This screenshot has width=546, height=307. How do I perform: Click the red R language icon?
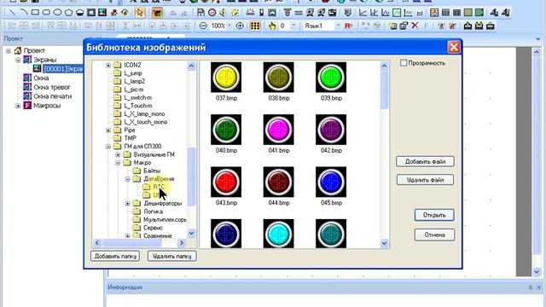pyautogui.click(x=348, y=26)
